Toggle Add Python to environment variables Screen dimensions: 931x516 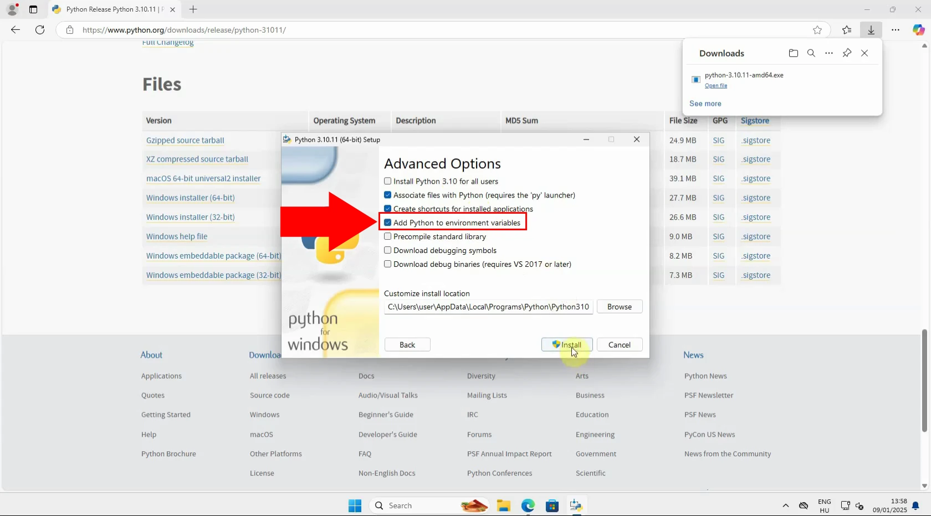pos(388,223)
